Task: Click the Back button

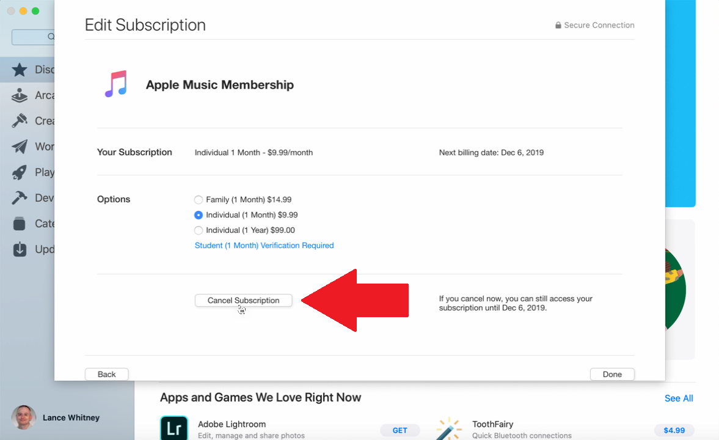Action: pos(106,374)
